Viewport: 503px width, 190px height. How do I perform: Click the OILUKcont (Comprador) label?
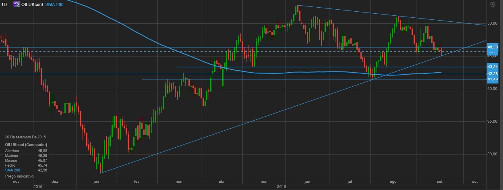26,144
